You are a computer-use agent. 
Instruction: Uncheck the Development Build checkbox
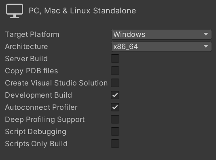click(x=115, y=95)
